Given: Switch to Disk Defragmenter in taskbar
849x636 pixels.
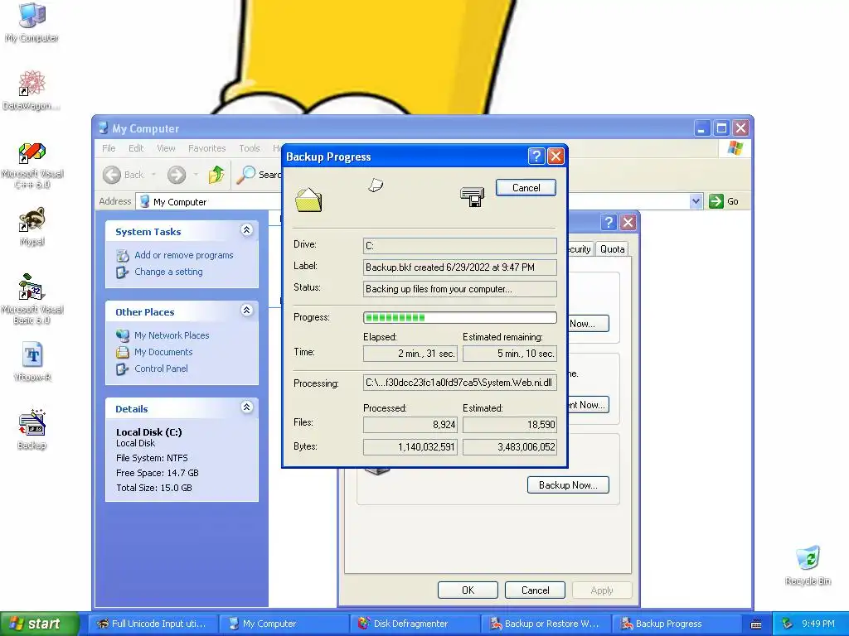Looking at the screenshot, I should click(415, 624).
